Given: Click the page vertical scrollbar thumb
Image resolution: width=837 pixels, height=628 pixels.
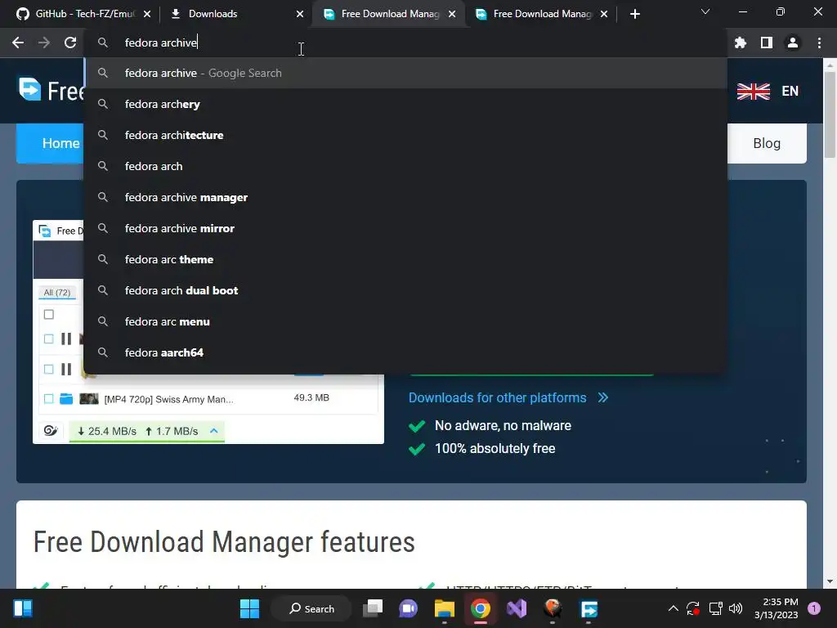Looking at the screenshot, I should pos(830,114).
